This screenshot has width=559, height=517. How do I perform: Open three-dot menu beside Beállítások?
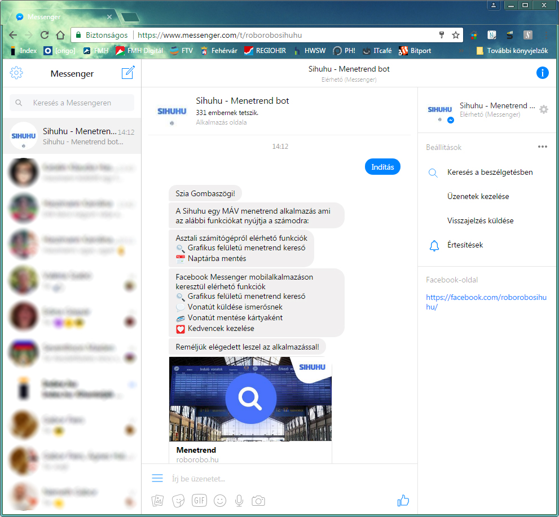(x=542, y=147)
